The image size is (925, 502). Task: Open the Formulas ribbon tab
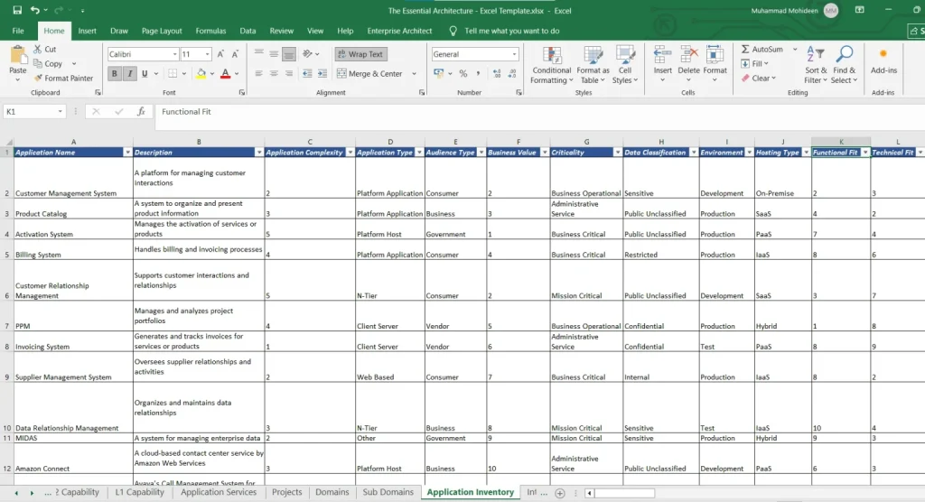tap(210, 31)
